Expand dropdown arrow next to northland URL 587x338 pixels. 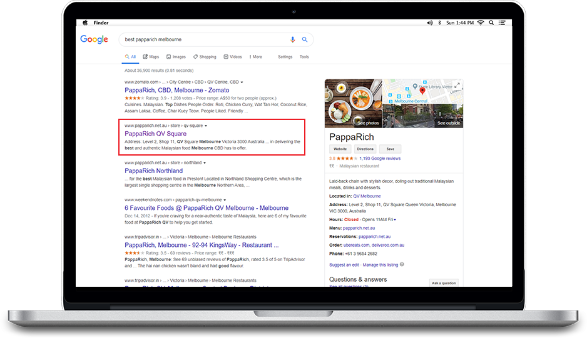205,162
